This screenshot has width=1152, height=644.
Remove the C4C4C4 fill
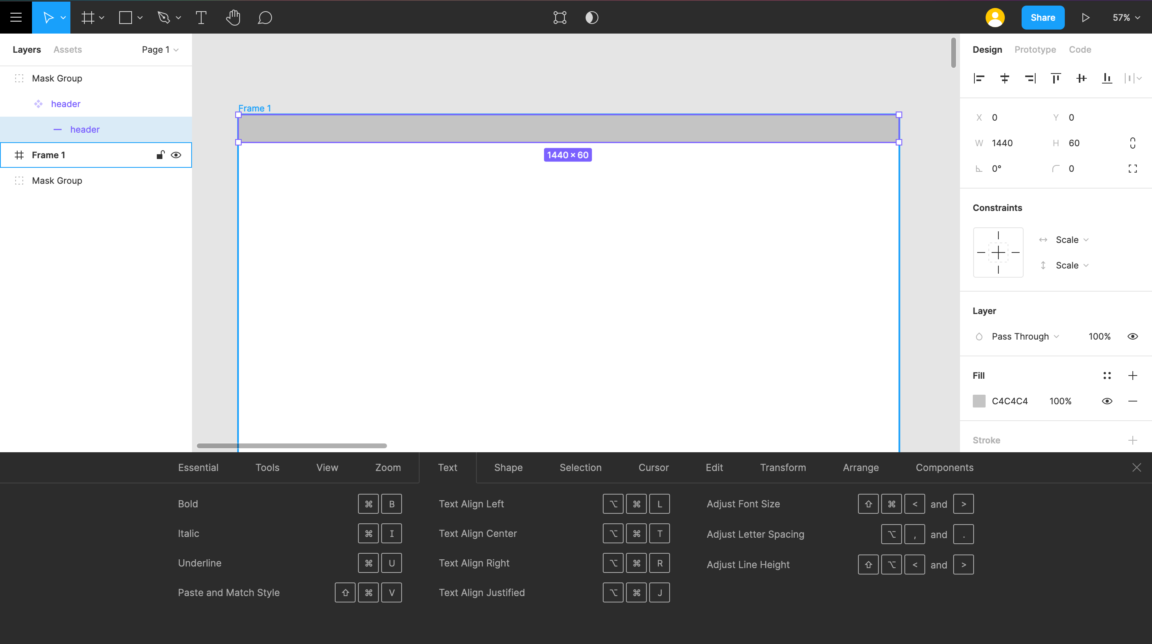coord(1132,401)
